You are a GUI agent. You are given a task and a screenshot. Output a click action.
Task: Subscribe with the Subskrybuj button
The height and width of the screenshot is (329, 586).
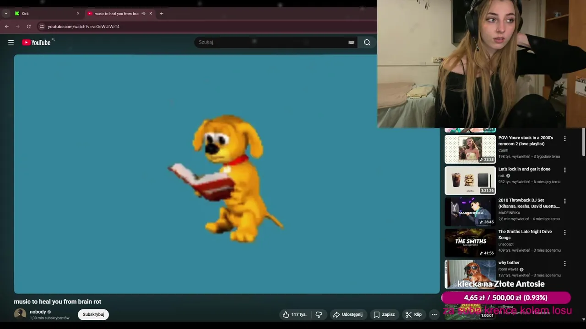[x=93, y=314]
